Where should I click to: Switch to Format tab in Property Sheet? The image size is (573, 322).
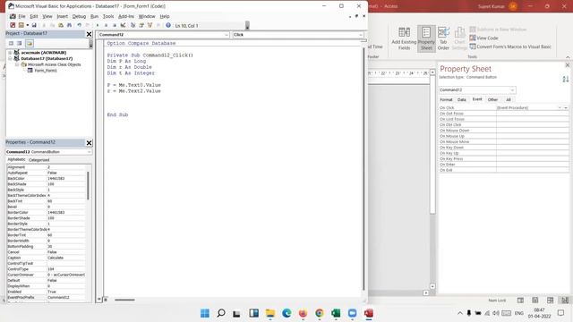pyautogui.click(x=446, y=99)
